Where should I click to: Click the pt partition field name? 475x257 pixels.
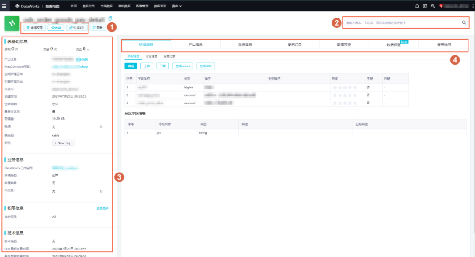(x=159, y=133)
